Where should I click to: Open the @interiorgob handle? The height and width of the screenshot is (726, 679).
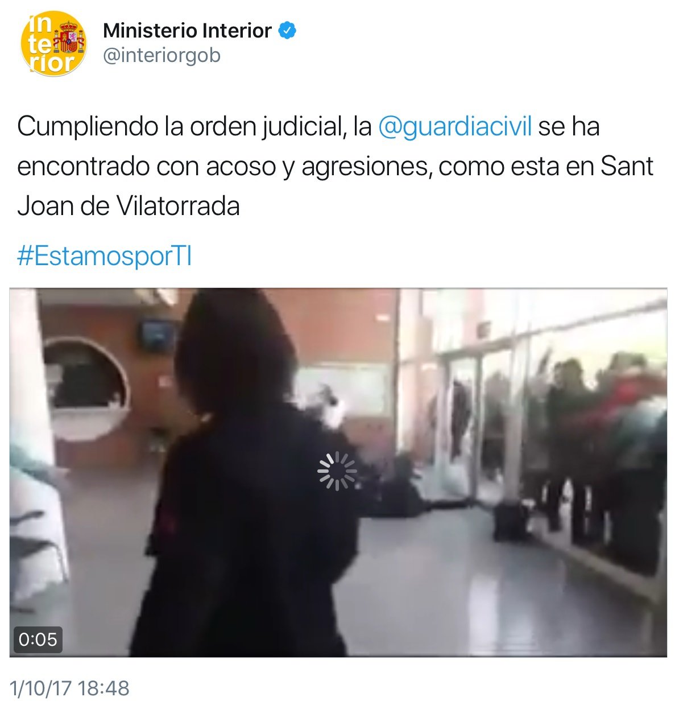162,56
